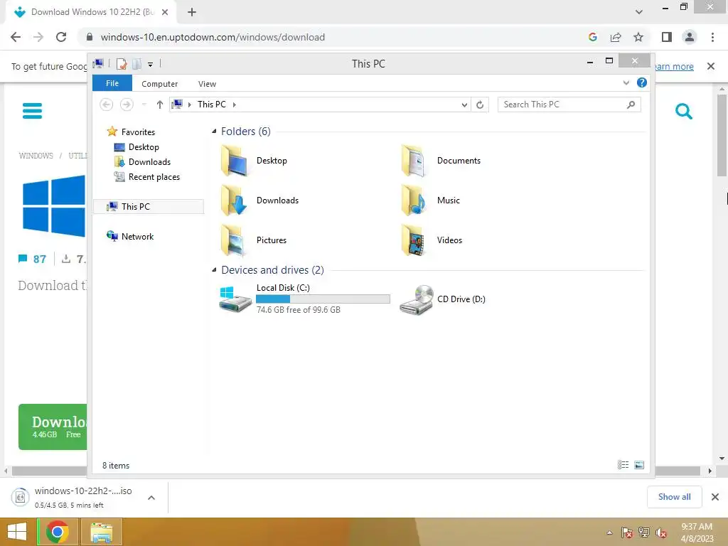Select Downloads under Favorites
This screenshot has height=546, width=728.
[142, 162]
